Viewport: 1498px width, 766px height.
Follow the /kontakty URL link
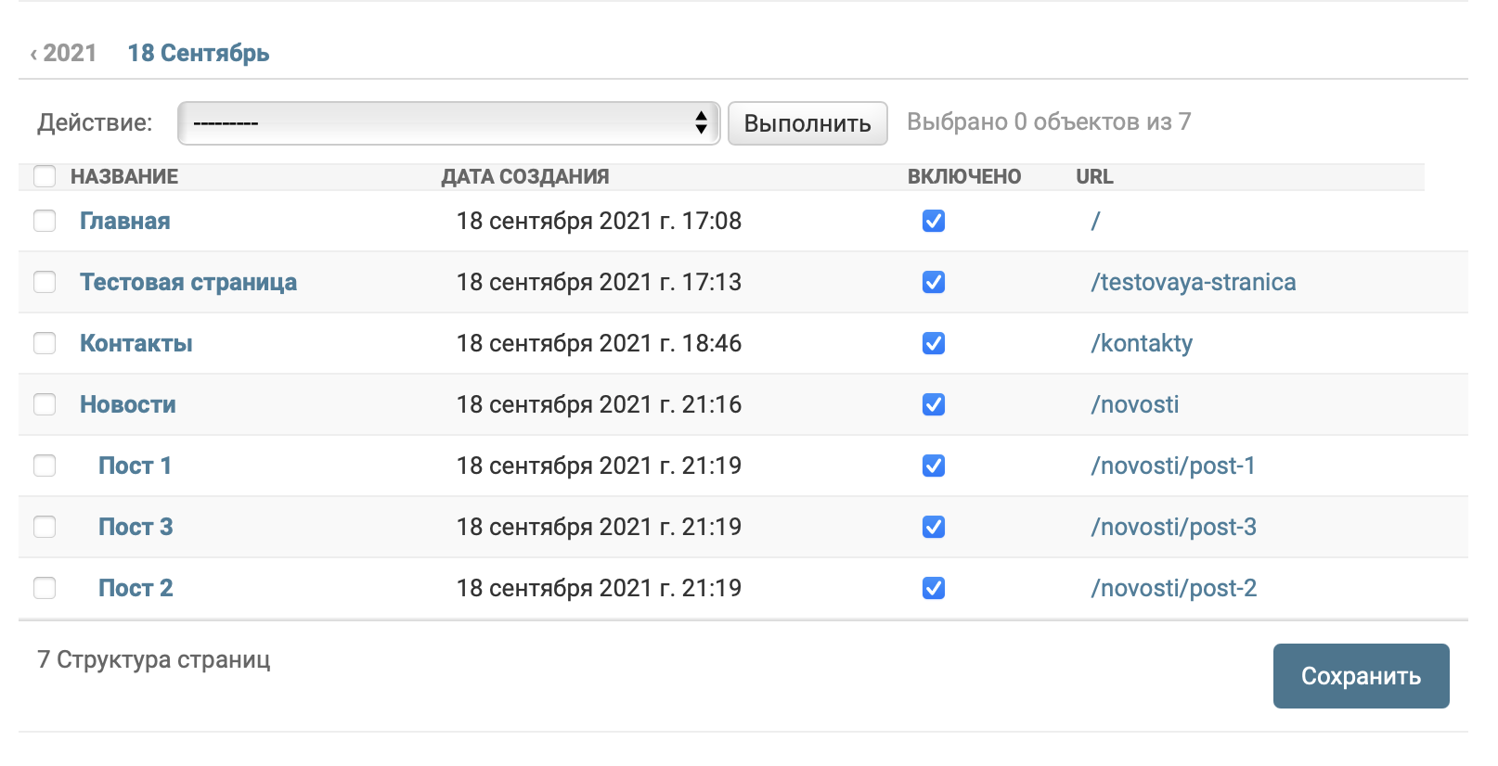1142,343
